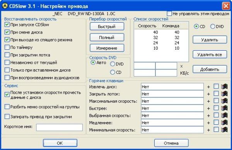The height and width of the screenshot is (150, 232).
Task: Click Windows flag icon beside Закрыть лоток
Action: 224,94
